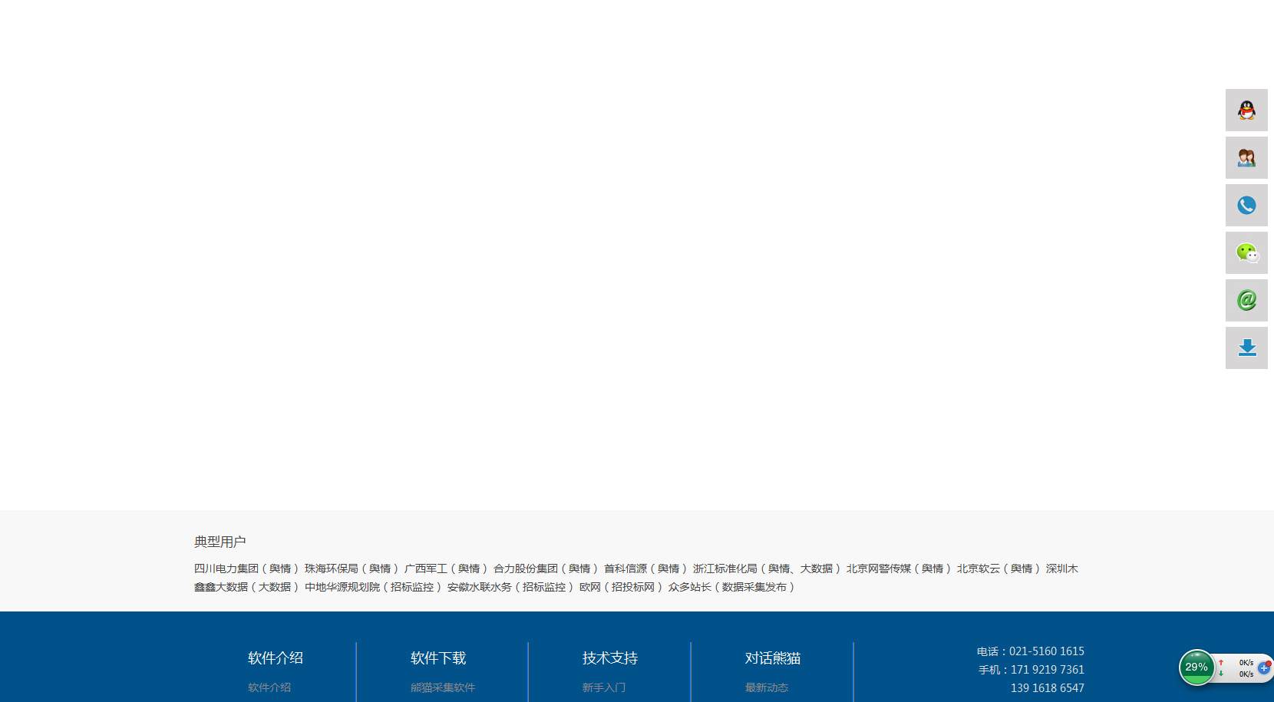Open the 软件下载 footer heading
This screenshot has height=702, width=1274.
pos(438,658)
